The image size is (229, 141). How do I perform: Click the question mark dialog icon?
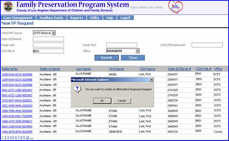77,89
